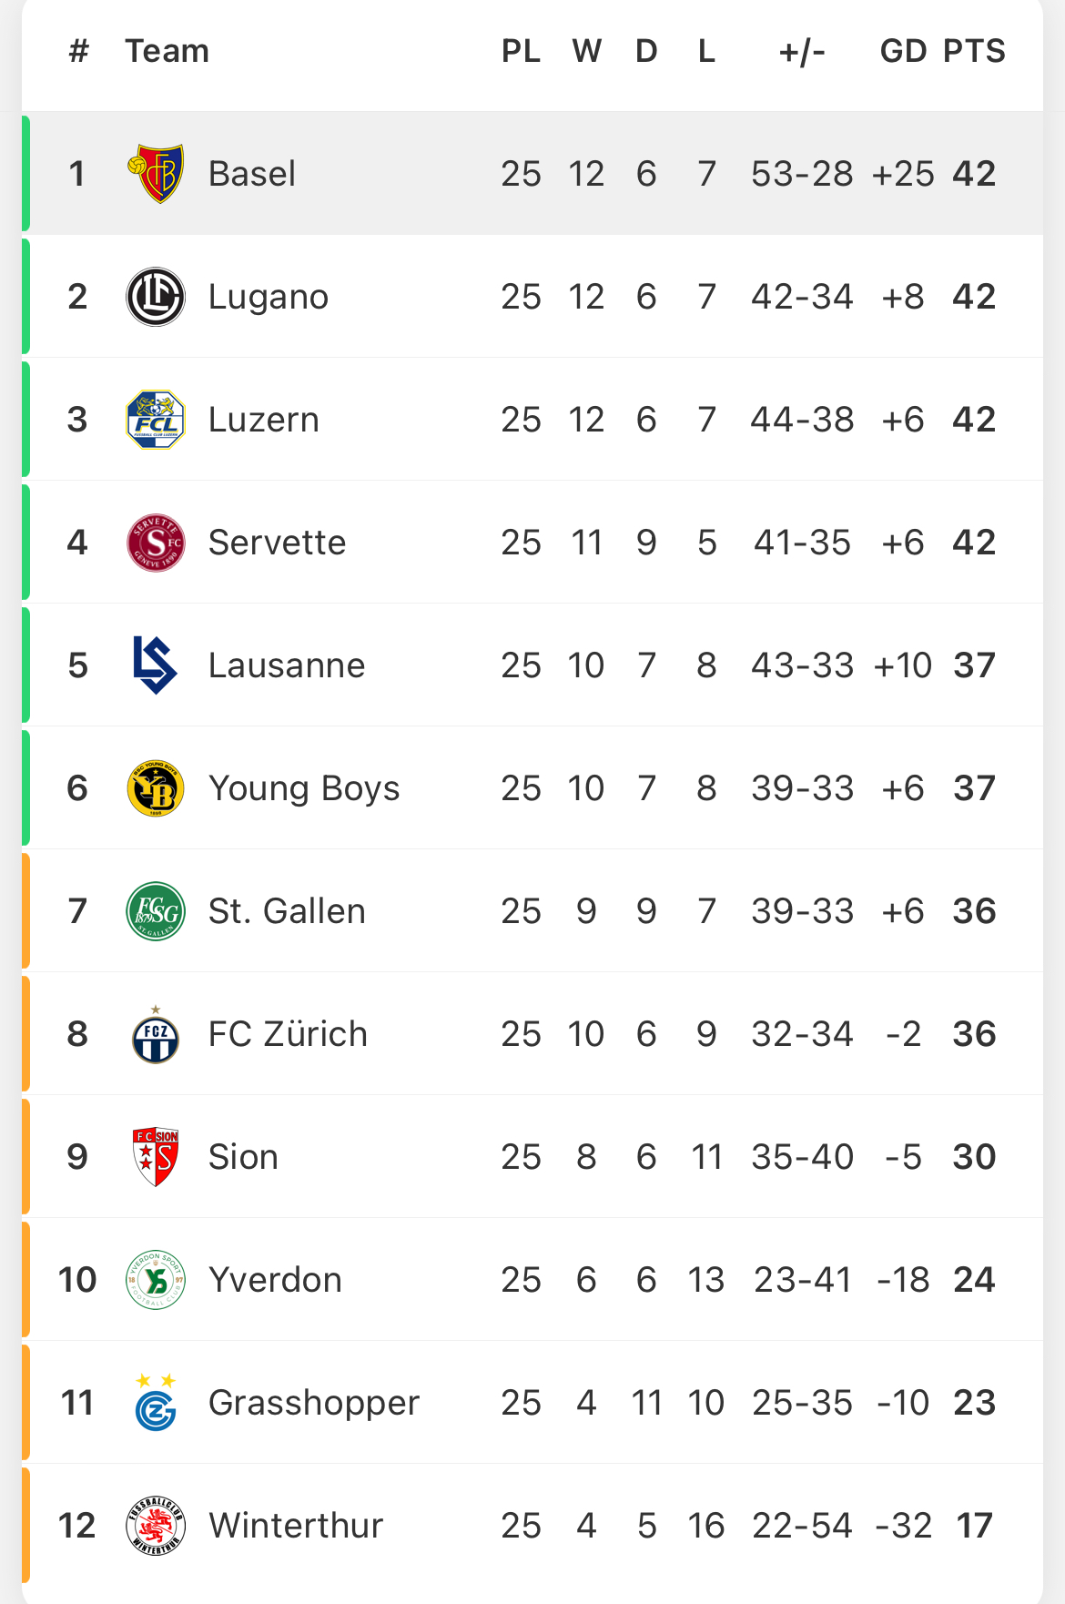Tap the FC Sion shield icon

tap(156, 1157)
